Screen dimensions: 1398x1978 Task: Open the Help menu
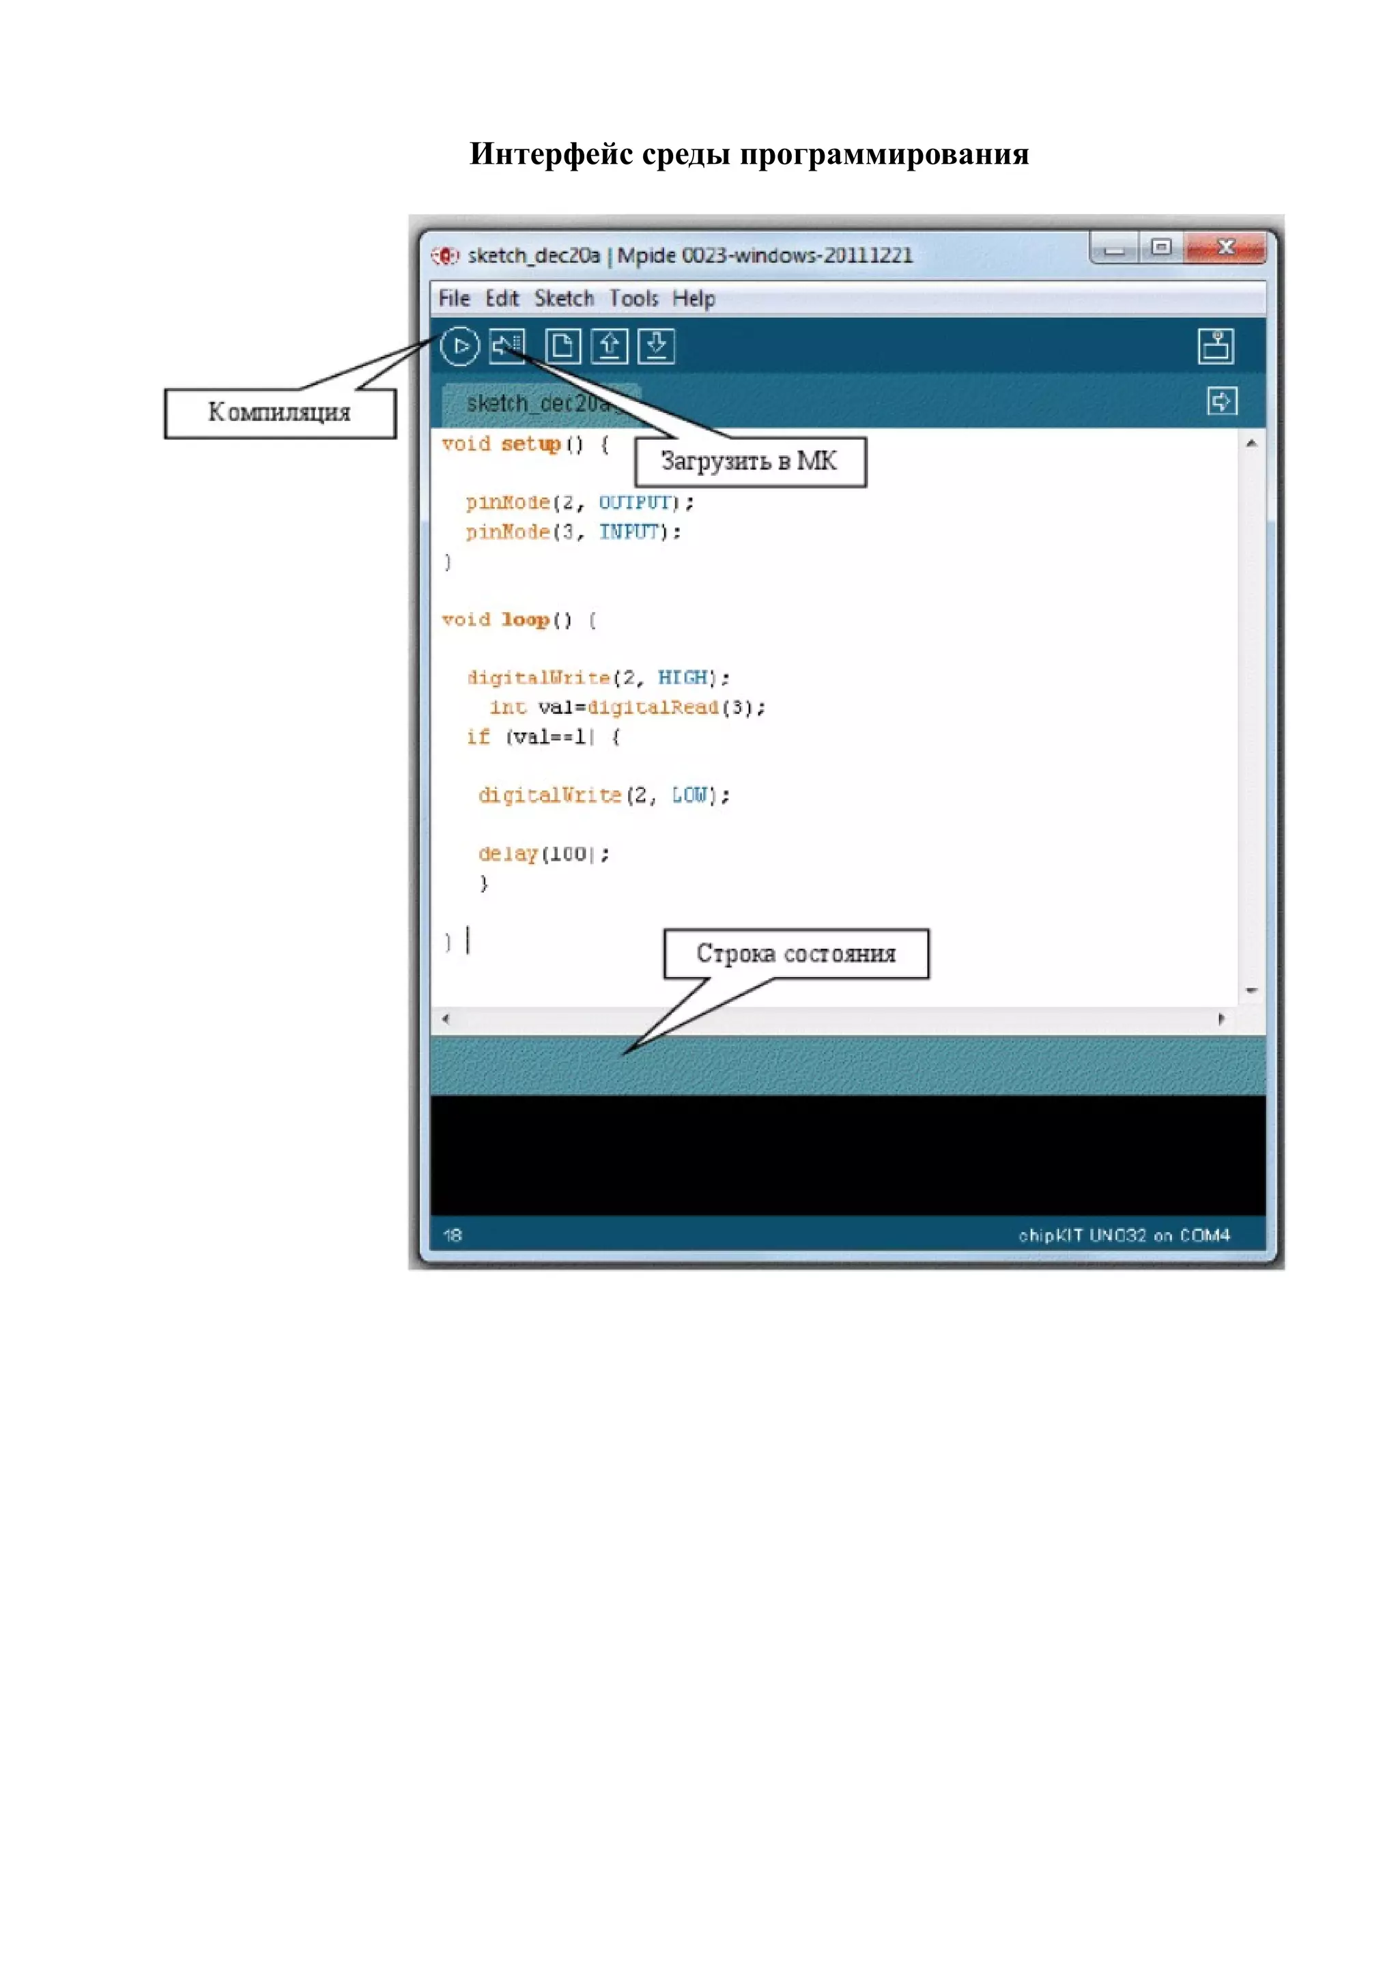(694, 299)
